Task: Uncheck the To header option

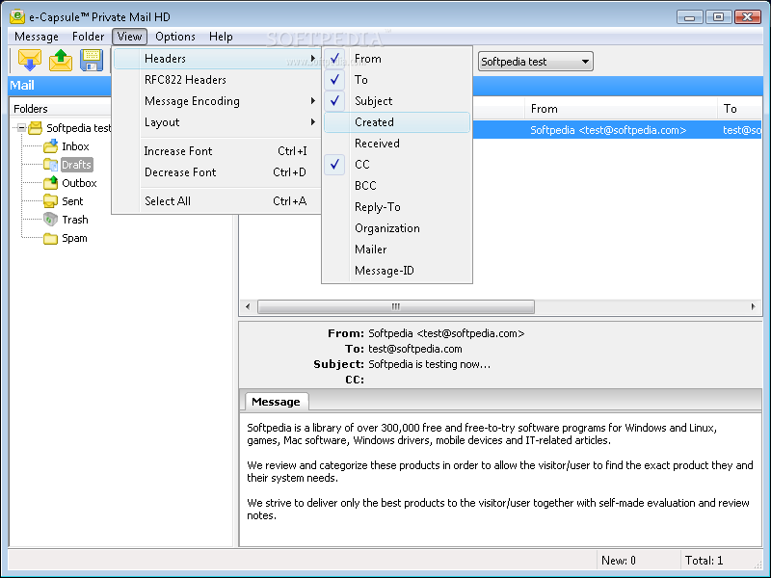Action: (x=397, y=80)
